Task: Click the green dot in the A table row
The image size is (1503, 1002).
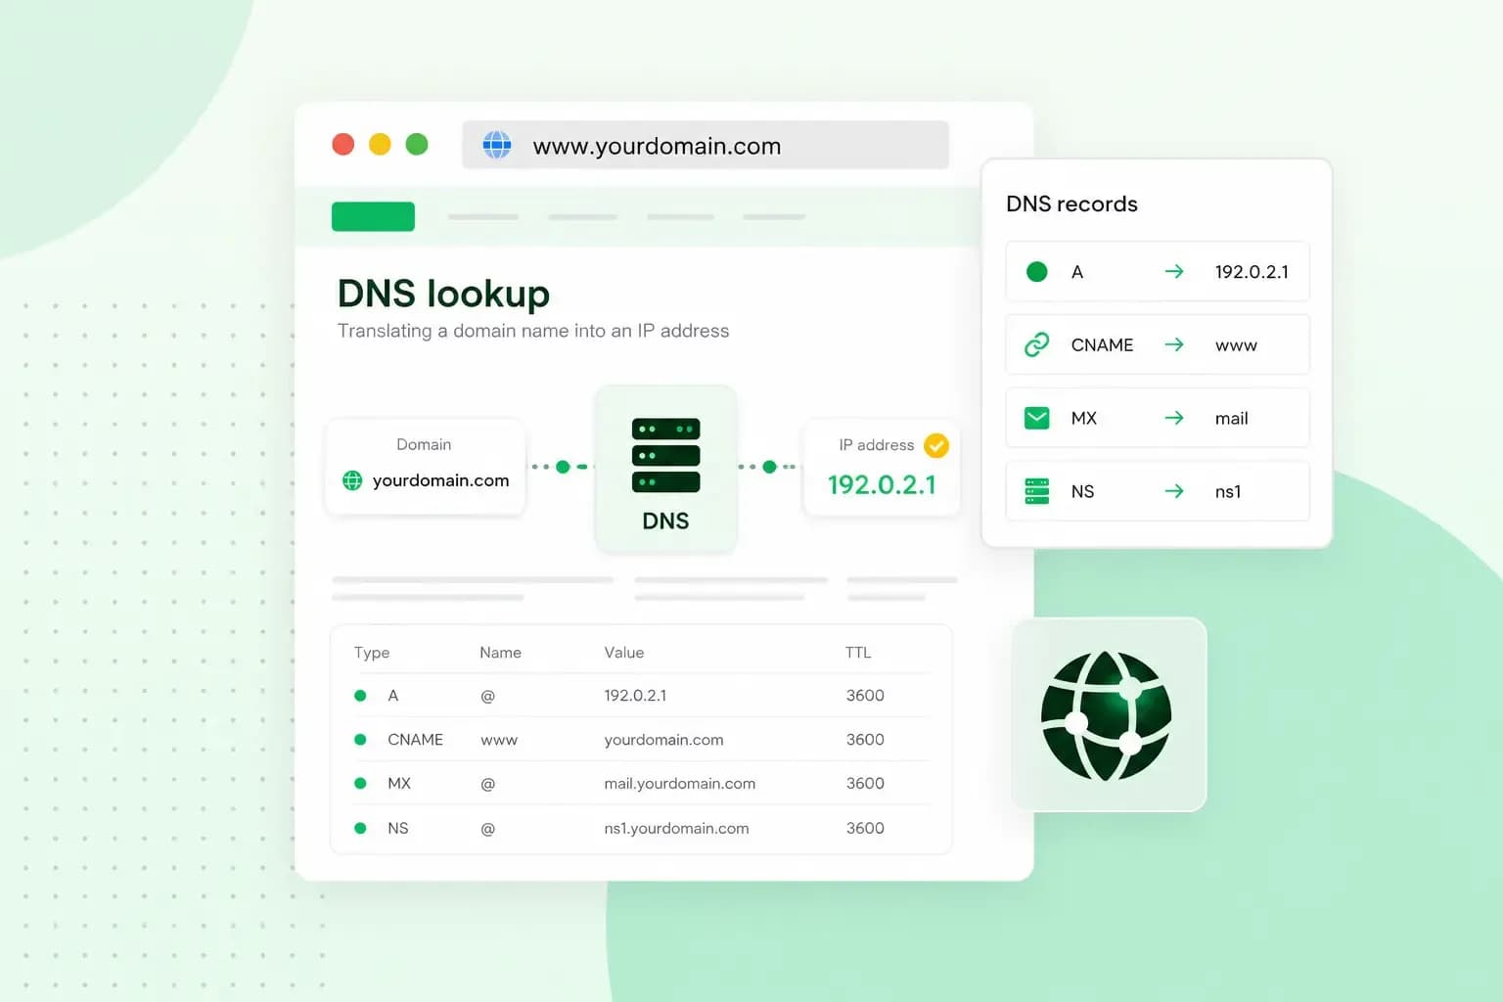Action: point(360,696)
